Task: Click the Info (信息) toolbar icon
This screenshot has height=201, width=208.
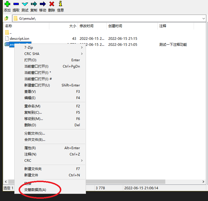Action: [x=60, y=4]
